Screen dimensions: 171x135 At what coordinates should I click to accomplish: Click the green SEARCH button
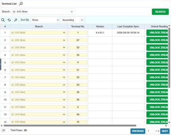point(160,12)
